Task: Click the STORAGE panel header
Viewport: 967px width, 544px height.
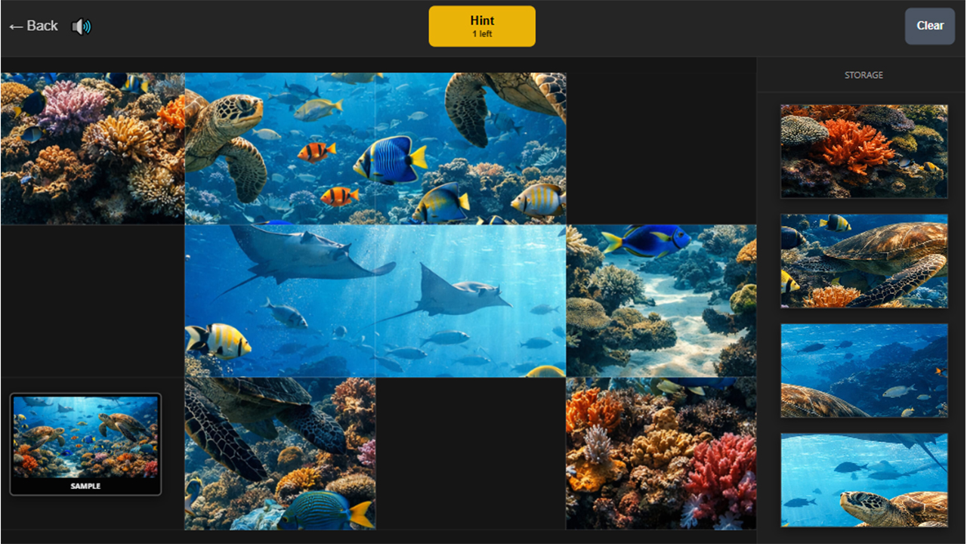Action: pyautogui.click(x=864, y=75)
